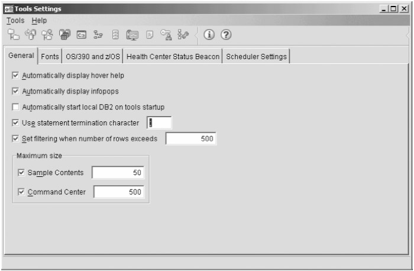Switch to the Fonts tab

pos(50,57)
